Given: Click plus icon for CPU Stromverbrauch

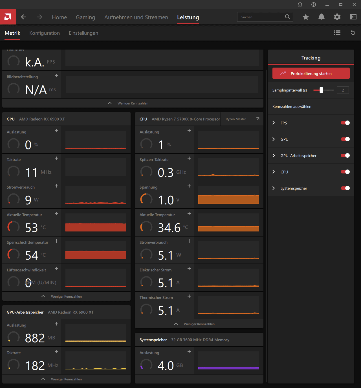Looking at the screenshot, I should [189, 241].
